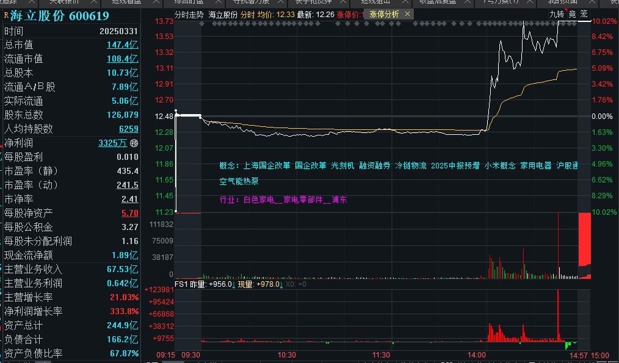Click the 浦东 region label
Image resolution: width=619 pixels, height=363 pixels.
pyautogui.click(x=339, y=199)
